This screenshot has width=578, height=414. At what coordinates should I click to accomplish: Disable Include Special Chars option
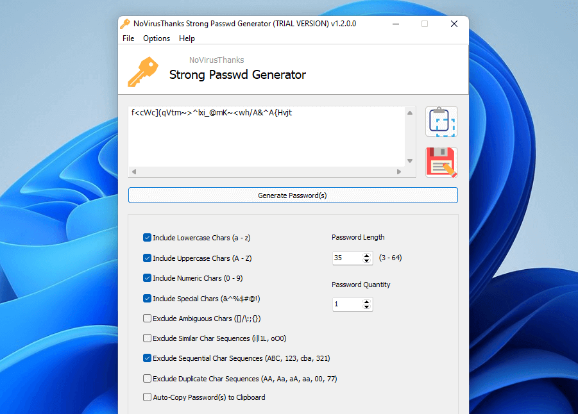(147, 299)
